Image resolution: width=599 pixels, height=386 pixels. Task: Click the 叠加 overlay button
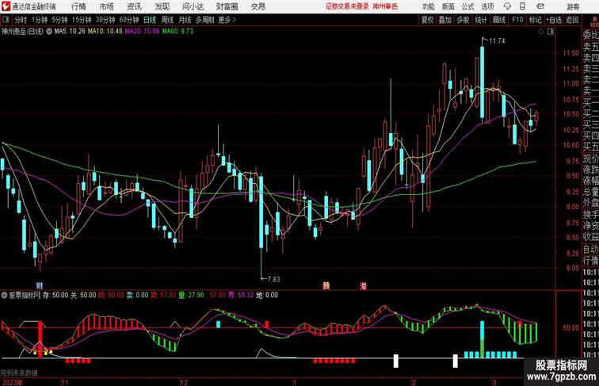(x=445, y=20)
